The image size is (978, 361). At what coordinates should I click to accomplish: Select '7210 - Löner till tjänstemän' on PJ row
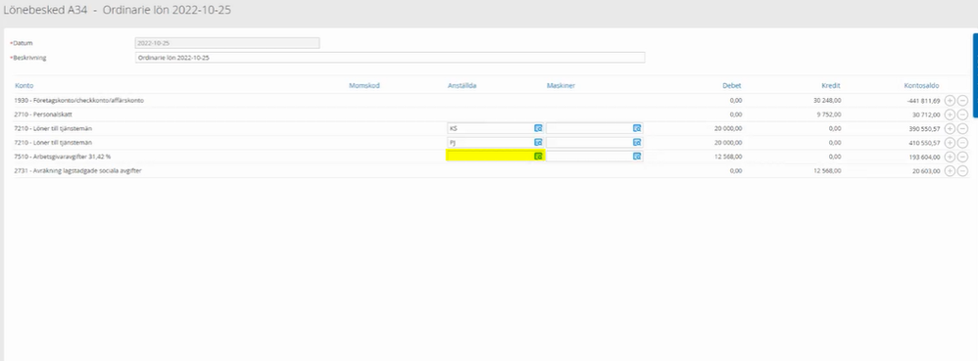click(x=53, y=143)
